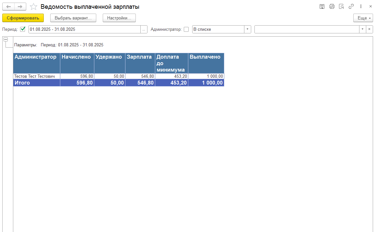The width and height of the screenshot is (375, 232).
Task: Open Настройки report settings
Action: click(x=119, y=18)
